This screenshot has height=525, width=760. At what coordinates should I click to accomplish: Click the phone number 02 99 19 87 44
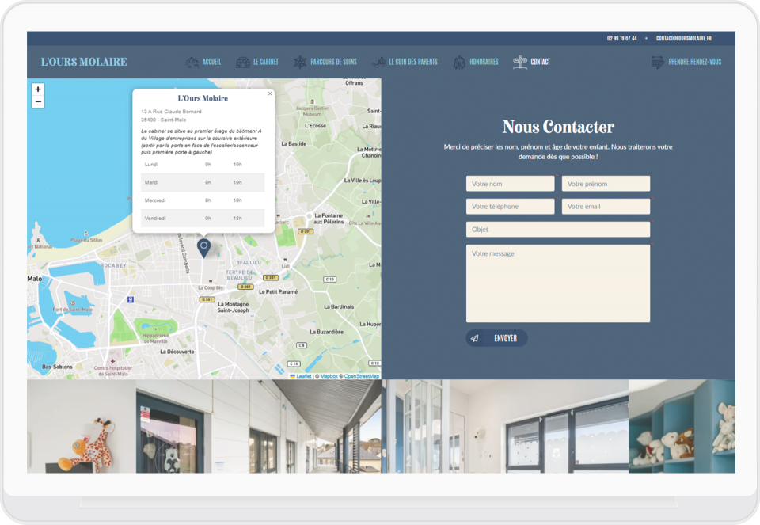click(622, 38)
